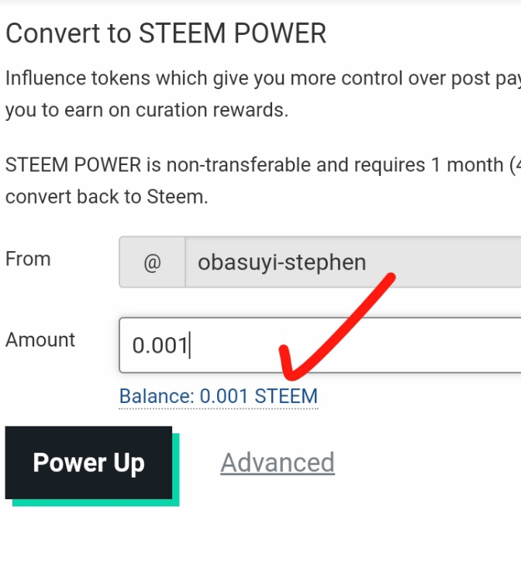The width and height of the screenshot is (521, 562).
Task: Click the Balance: 0.001 STEEM link
Action: click(219, 396)
